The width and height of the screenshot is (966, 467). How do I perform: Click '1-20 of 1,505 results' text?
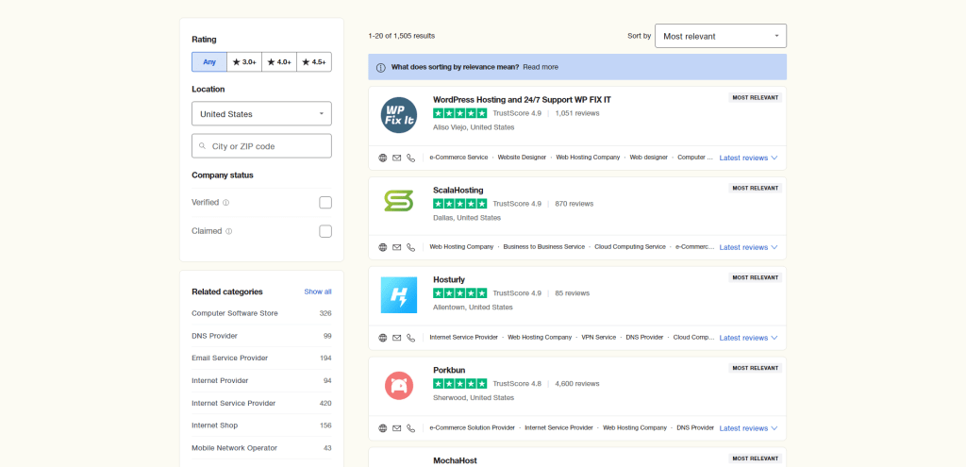[x=402, y=36]
